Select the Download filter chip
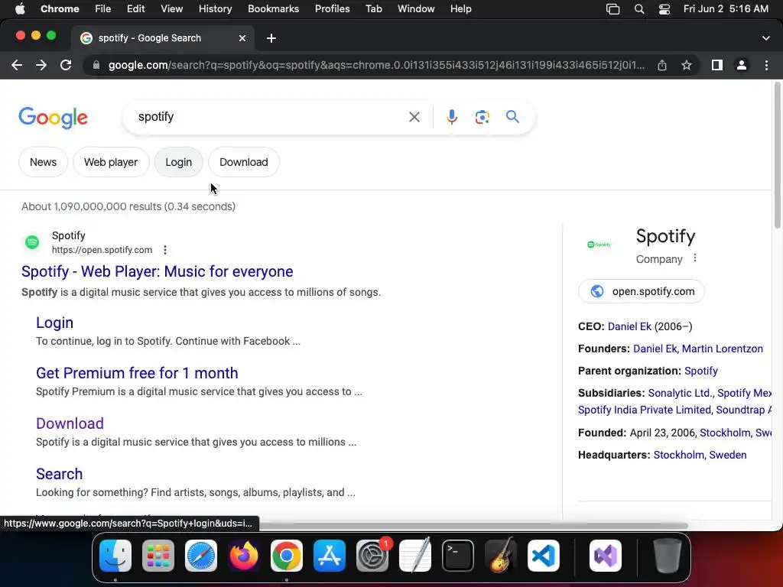 [244, 162]
